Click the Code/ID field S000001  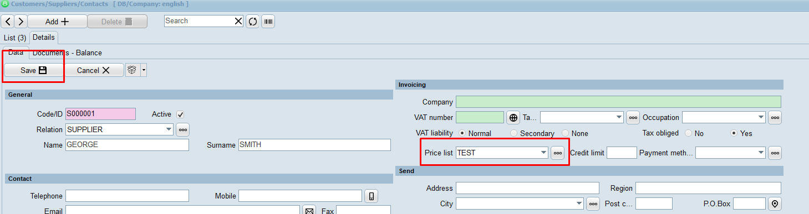click(100, 114)
